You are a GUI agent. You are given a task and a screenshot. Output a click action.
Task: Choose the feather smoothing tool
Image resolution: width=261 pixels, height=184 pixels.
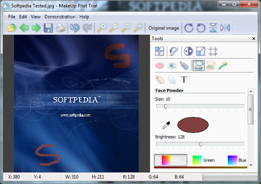pos(172,80)
